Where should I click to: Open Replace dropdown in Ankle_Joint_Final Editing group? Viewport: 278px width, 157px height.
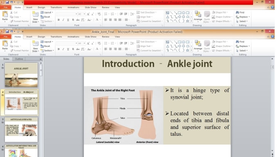(243, 46)
